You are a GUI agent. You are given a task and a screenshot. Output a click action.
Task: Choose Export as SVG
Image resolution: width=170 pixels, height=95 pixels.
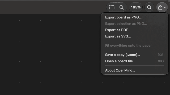point(135,36)
